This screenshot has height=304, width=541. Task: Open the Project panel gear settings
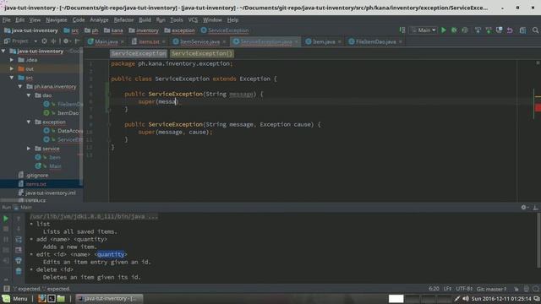pos(66,41)
